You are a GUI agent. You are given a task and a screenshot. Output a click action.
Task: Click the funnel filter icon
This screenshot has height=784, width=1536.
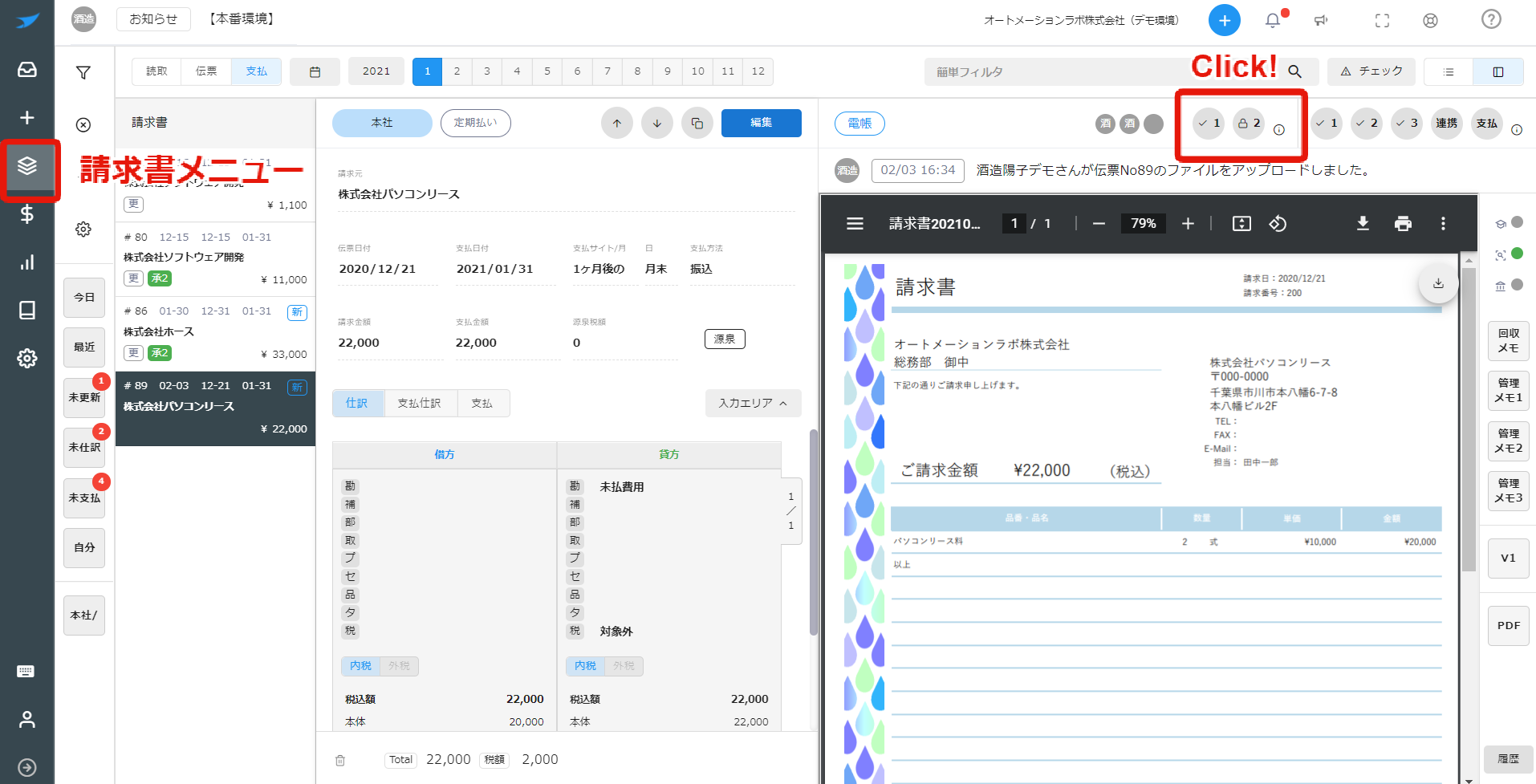click(83, 73)
